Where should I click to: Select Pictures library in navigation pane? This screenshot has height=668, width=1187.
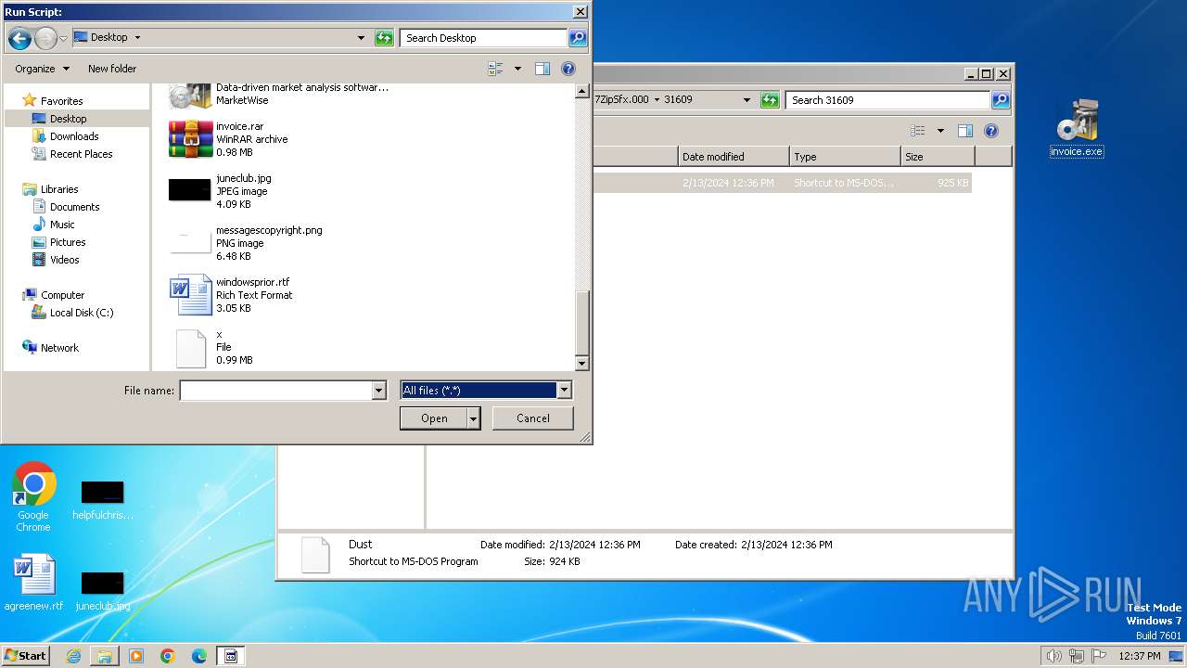tap(68, 242)
